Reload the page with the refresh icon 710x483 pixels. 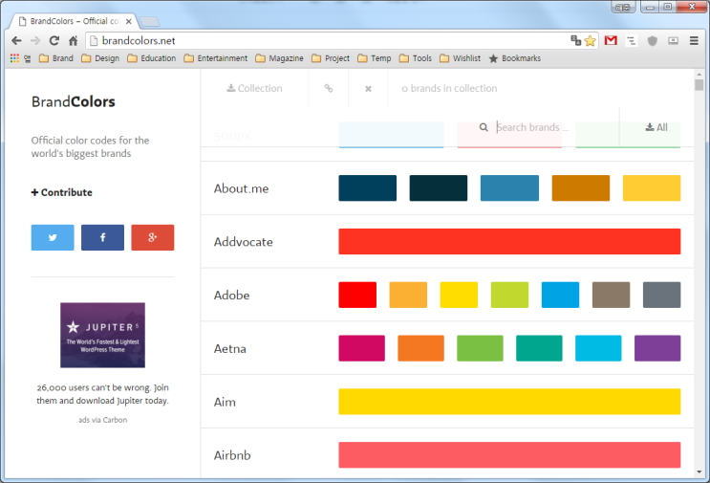54,41
